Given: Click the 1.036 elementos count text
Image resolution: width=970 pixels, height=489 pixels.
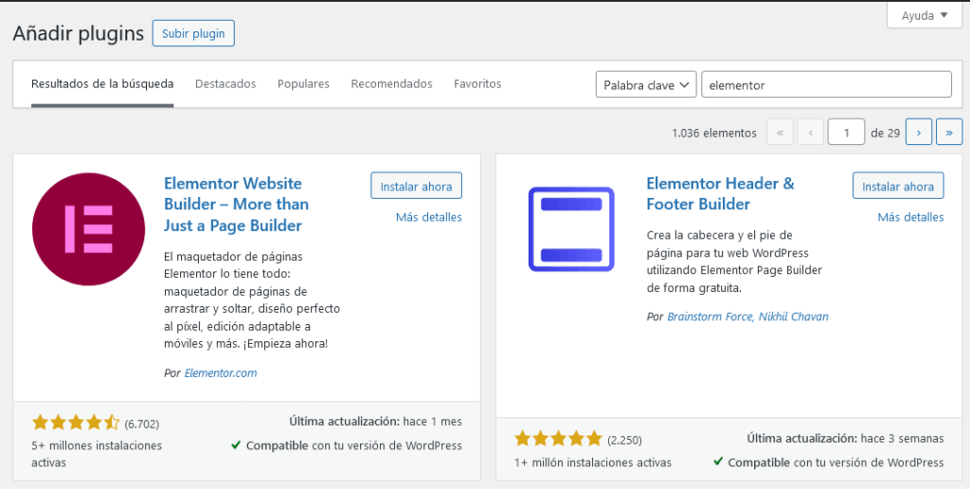Looking at the screenshot, I should (x=714, y=133).
